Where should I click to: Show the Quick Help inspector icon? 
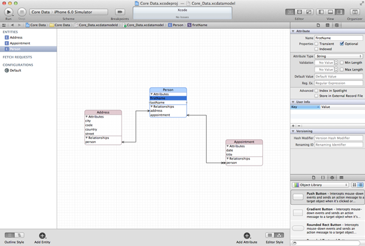tap(327, 25)
